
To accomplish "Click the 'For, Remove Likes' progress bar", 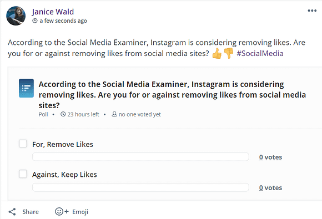I will pos(140,157).
